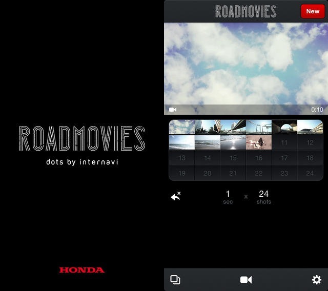
Task: Tap small video camera icon on preview
Action: click(x=173, y=110)
